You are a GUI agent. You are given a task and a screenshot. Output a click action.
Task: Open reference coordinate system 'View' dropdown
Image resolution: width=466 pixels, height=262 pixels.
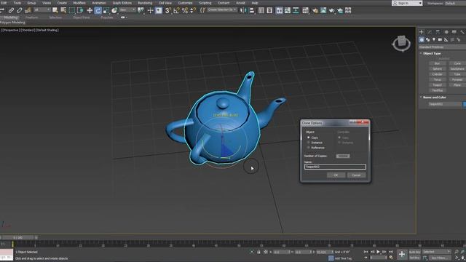click(x=127, y=10)
